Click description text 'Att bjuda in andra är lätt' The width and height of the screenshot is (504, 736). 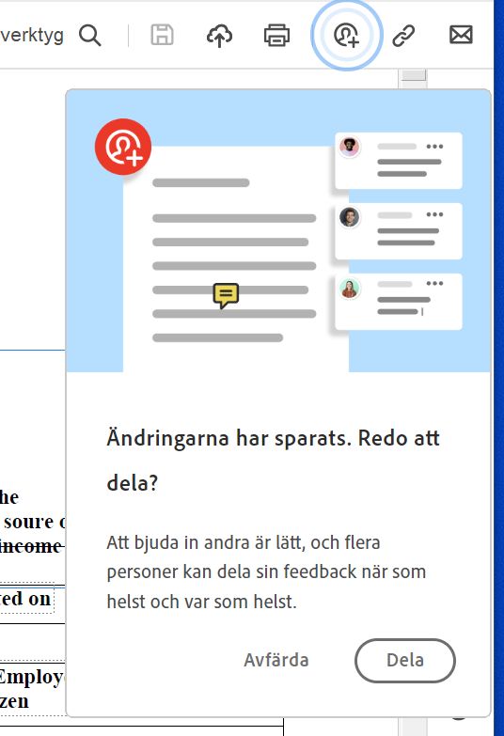point(207,542)
